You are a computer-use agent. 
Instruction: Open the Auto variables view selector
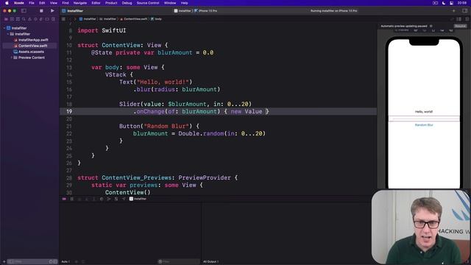[x=65, y=262]
